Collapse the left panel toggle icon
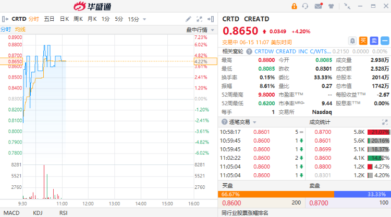The image size is (391, 217). click(x=4, y=19)
